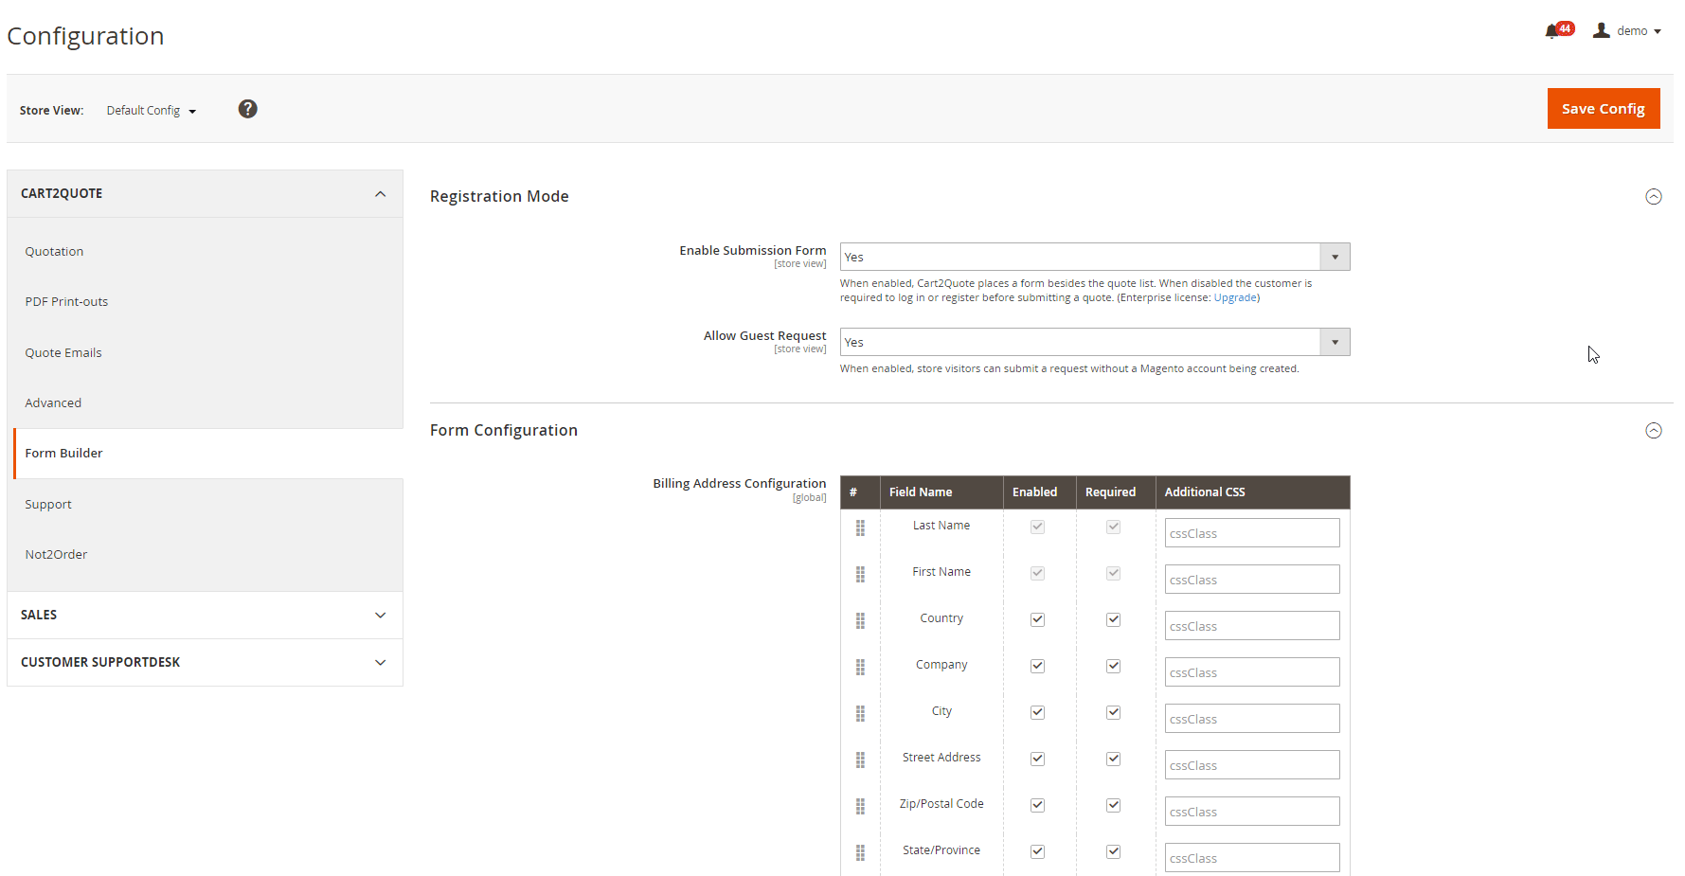Collapse the Form Configuration section circle icon
Image resolution: width=1685 pixels, height=876 pixels.
click(1653, 431)
